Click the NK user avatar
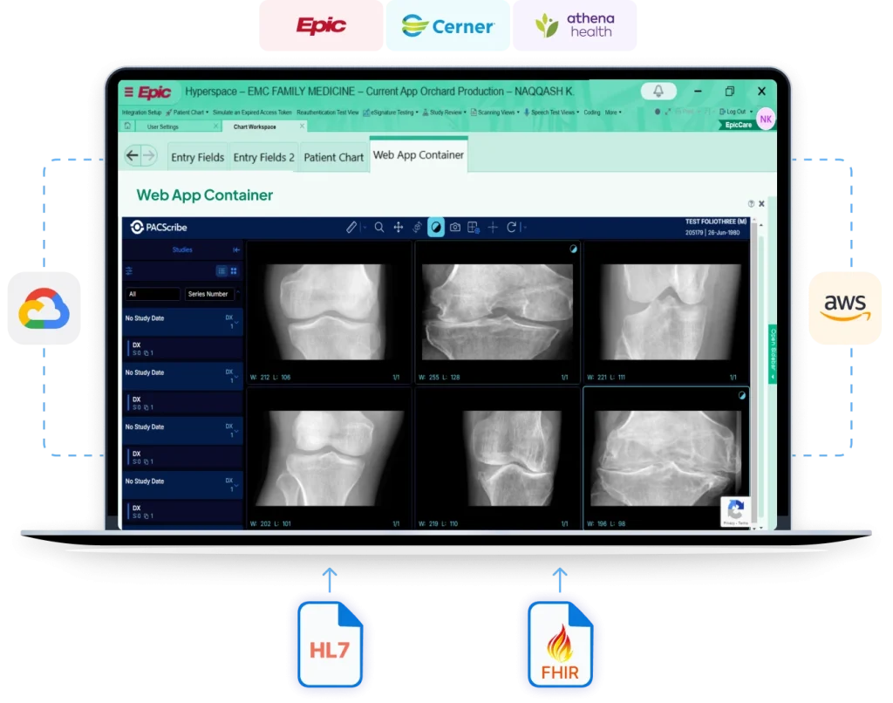The height and width of the screenshot is (703, 893). [x=766, y=119]
